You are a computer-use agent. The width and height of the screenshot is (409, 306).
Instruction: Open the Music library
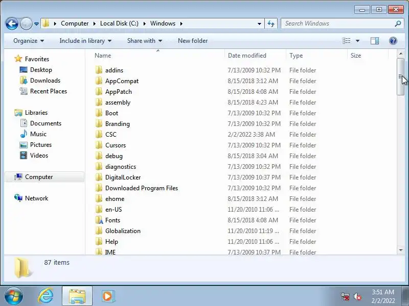[x=38, y=134]
